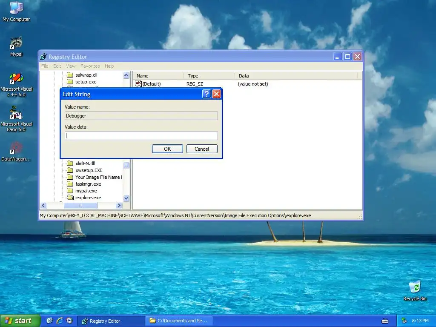Image resolution: width=436 pixels, height=327 pixels.
Task: Select the 'xwsetup.EXE' key label
Action: click(89, 170)
